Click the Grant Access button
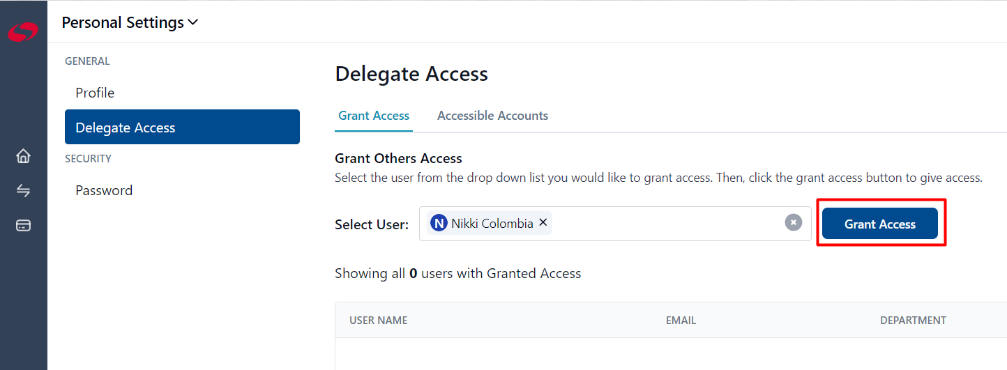The width and height of the screenshot is (1007, 370). pos(880,224)
